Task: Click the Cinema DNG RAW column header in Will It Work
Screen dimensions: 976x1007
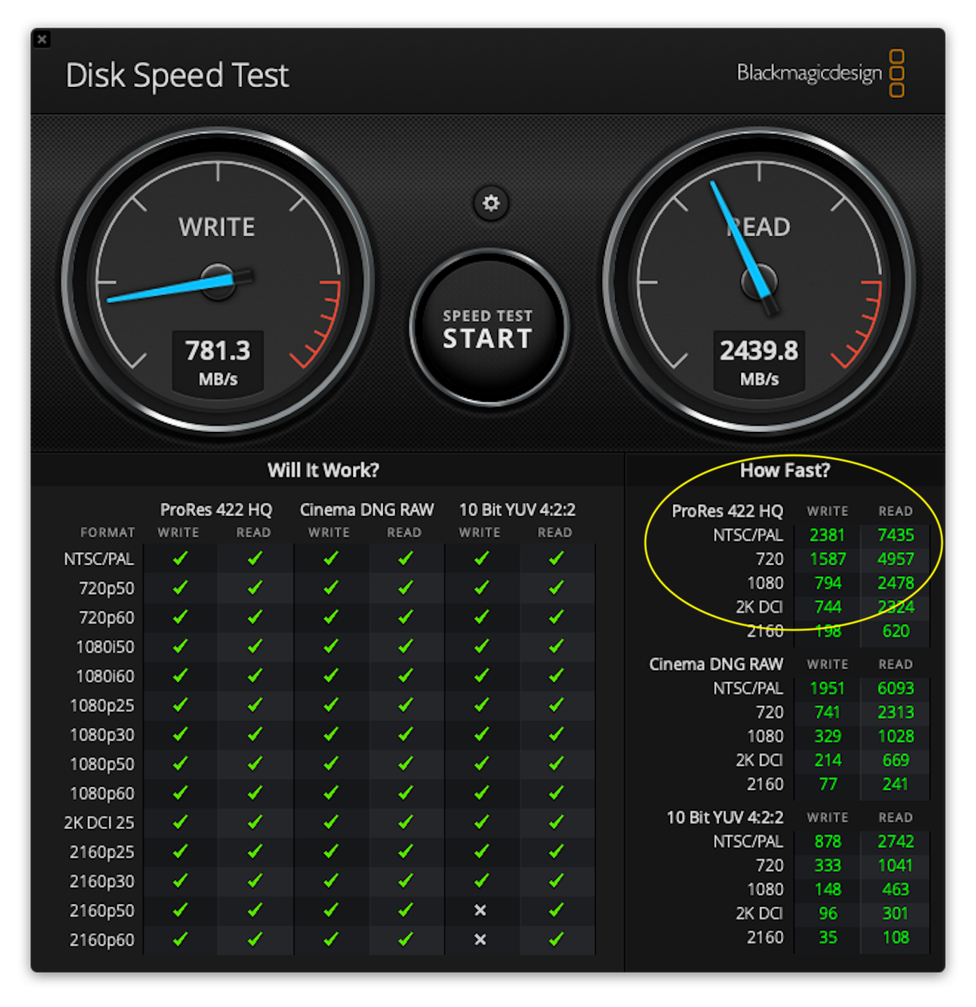Action: click(367, 510)
